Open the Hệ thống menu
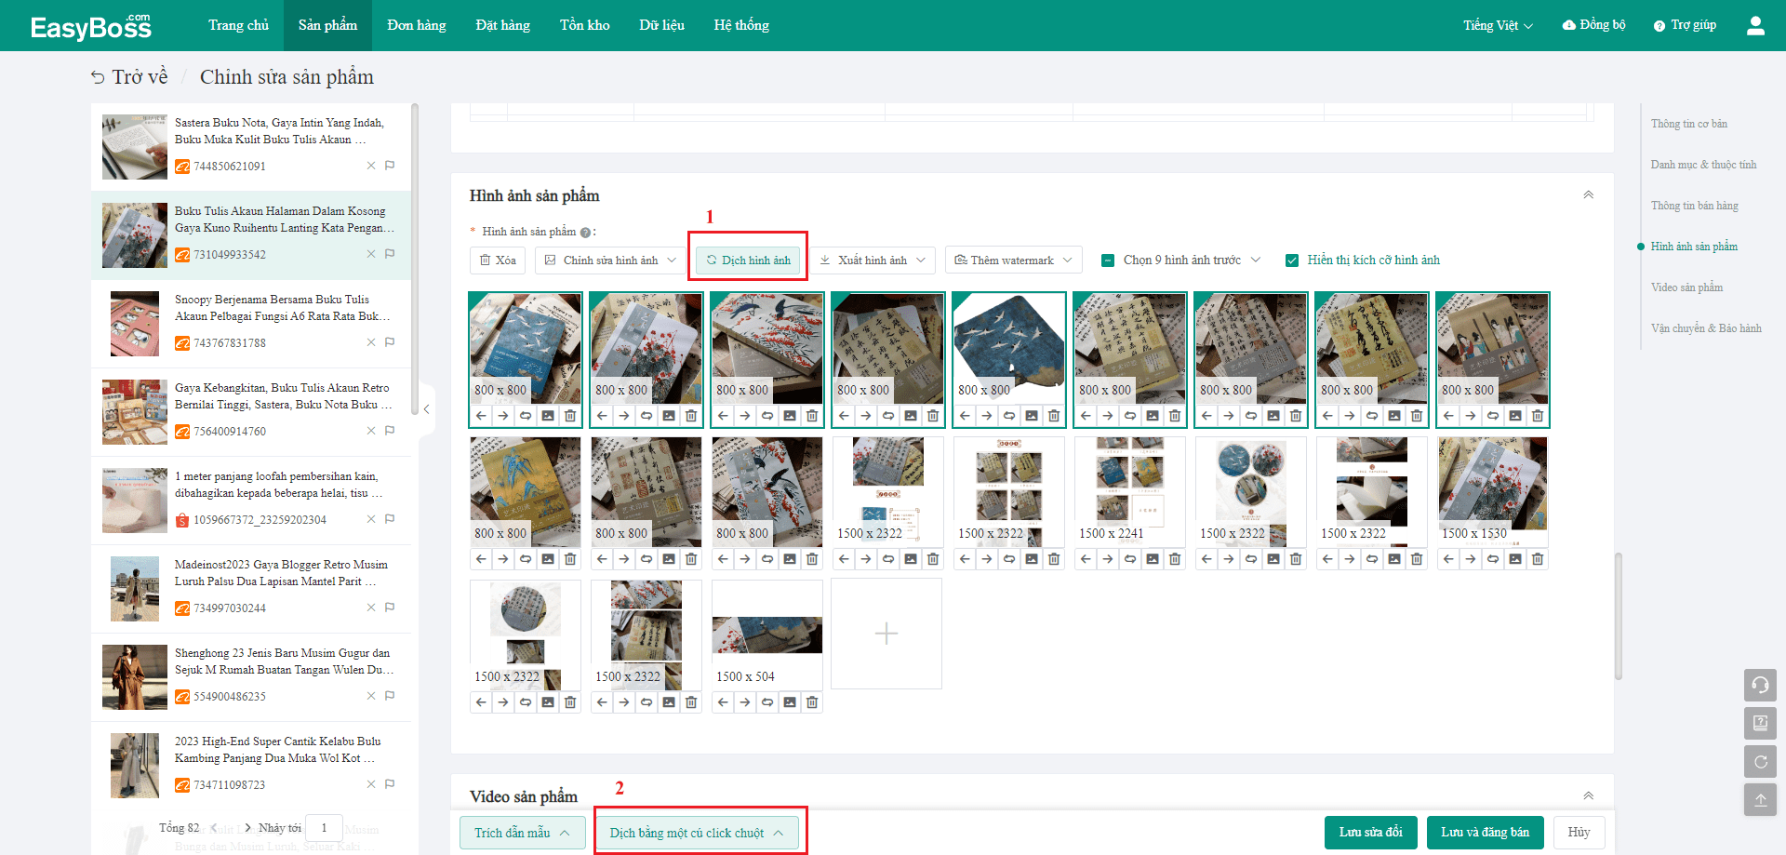 [741, 25]
